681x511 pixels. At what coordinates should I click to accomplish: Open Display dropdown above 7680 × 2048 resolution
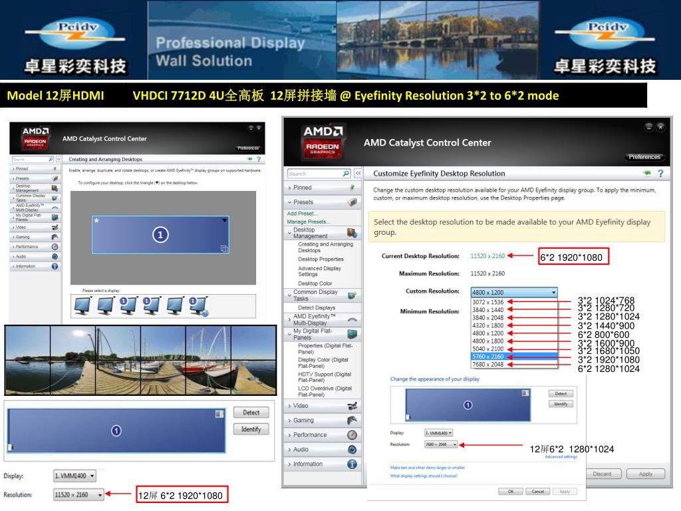click(439, 432)
